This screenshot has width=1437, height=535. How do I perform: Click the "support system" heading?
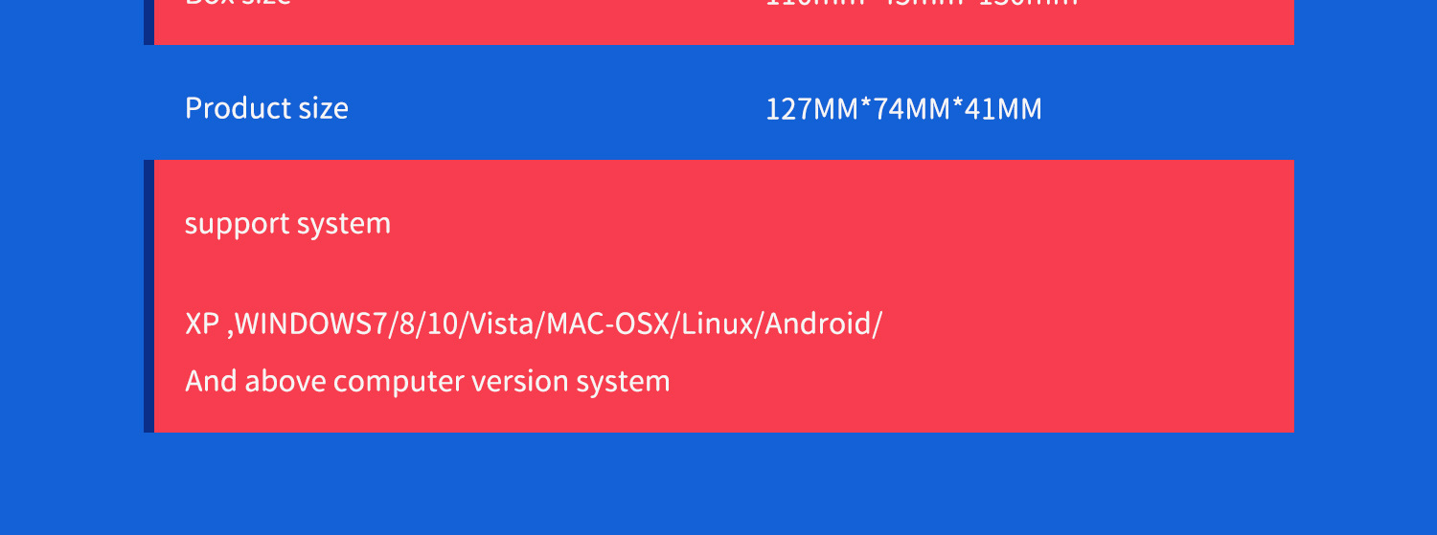coord(287,224)
